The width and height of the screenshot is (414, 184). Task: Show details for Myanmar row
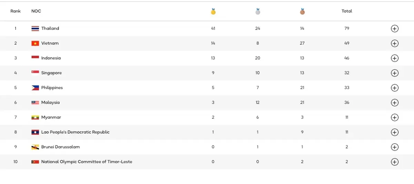(395, 117)
